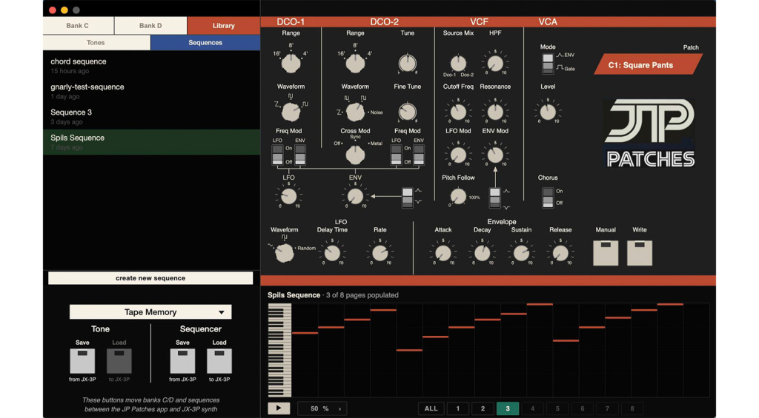Click the Freq Mod ENV amount knob
759x418 pixels.
click(355, 196)
